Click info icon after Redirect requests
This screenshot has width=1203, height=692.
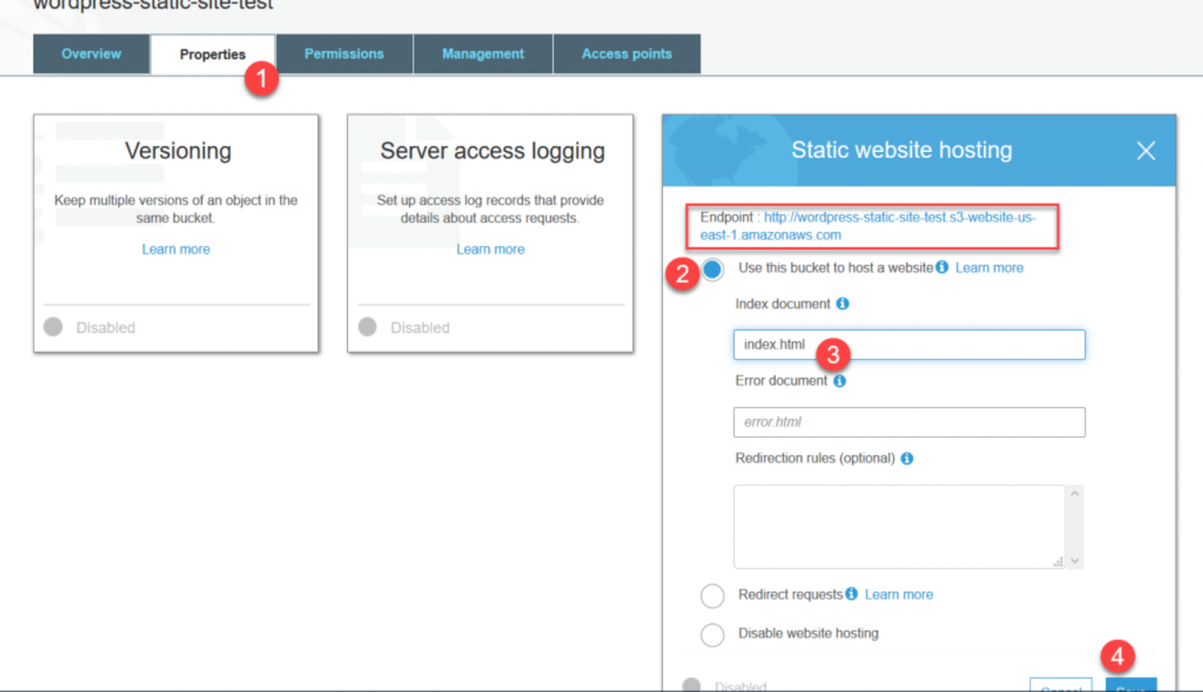[851, 593]
